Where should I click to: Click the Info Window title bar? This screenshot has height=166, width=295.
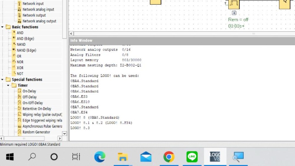182,40
